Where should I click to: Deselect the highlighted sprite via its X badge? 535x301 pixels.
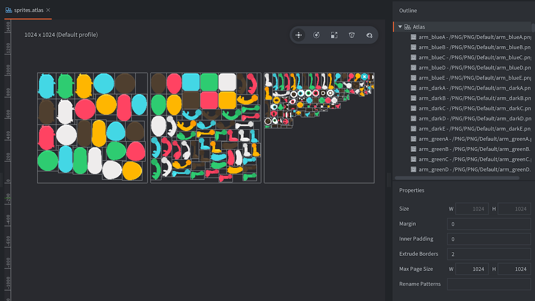(x=364, y=76)
